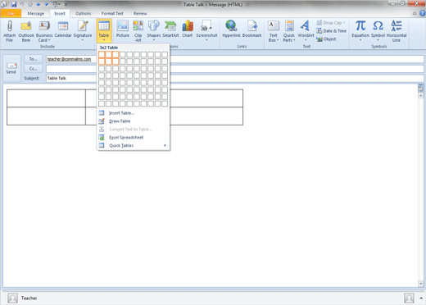Screen dimensions: 426x305
Task: Open the Clip Art tool
Action: [138, 30]
